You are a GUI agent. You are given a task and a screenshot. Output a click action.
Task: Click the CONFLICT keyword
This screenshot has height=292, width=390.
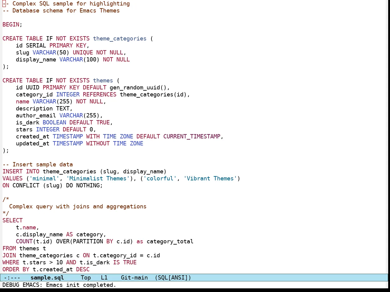click(26, 186)
